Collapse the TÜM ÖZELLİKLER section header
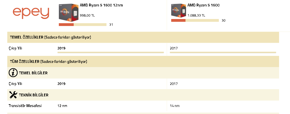 (x=143, y=61)
